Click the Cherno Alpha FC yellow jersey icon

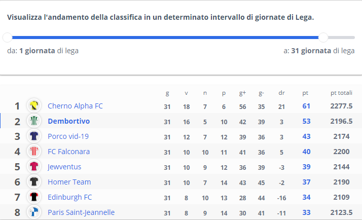pyautogui.click(x=34, y=105)
